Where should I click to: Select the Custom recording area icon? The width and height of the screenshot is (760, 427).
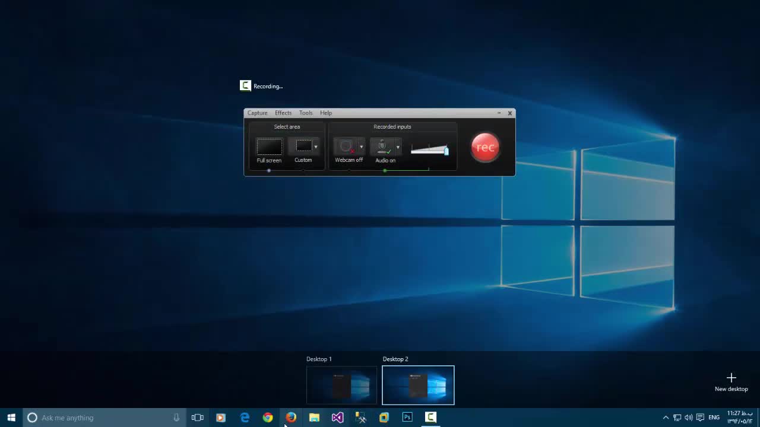(x=303, y=146)
